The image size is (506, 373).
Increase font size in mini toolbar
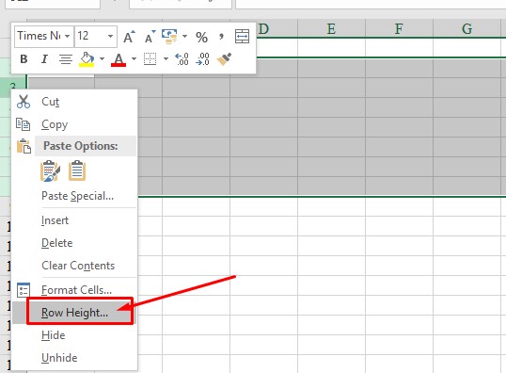129,37
